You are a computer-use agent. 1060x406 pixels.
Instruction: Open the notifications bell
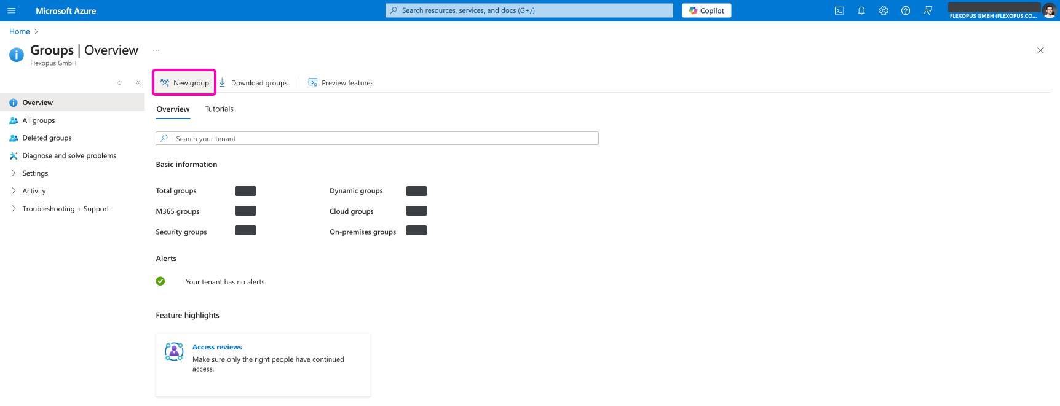point(861,10)
